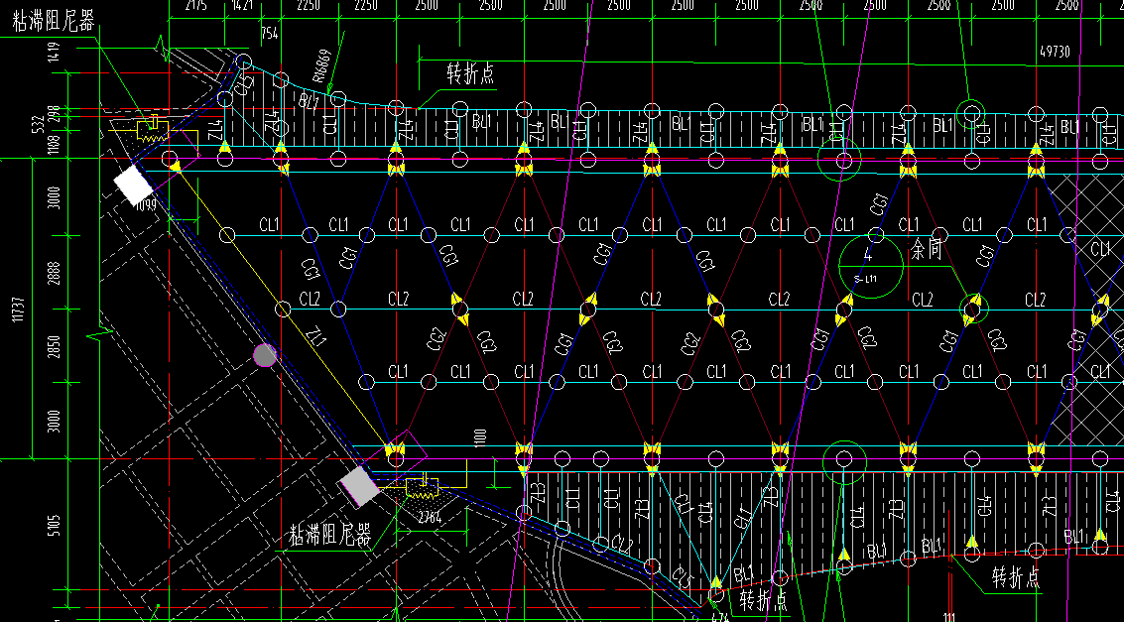This screenshot has height=622, width=1124.
Task: Select the dimension value 2764
Action: [x=430, y=520]
